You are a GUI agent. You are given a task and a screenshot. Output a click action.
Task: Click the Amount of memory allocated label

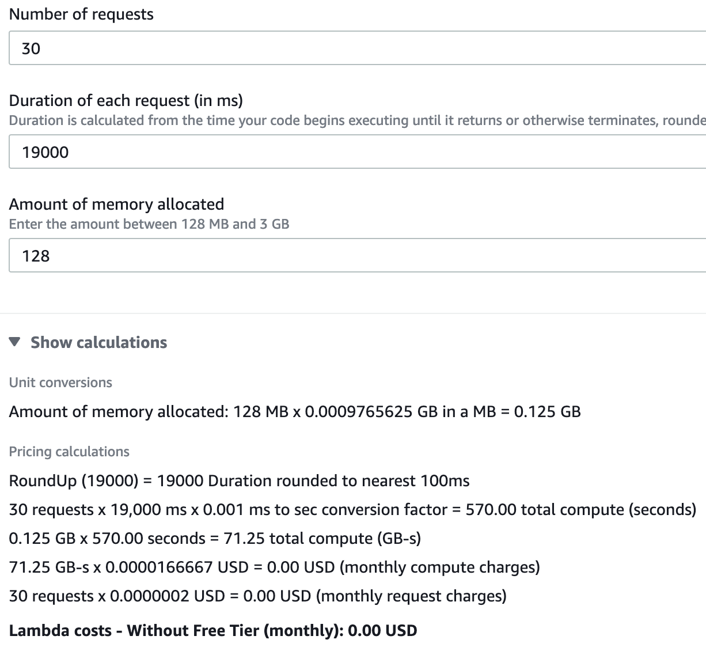(x=116, y=205)
